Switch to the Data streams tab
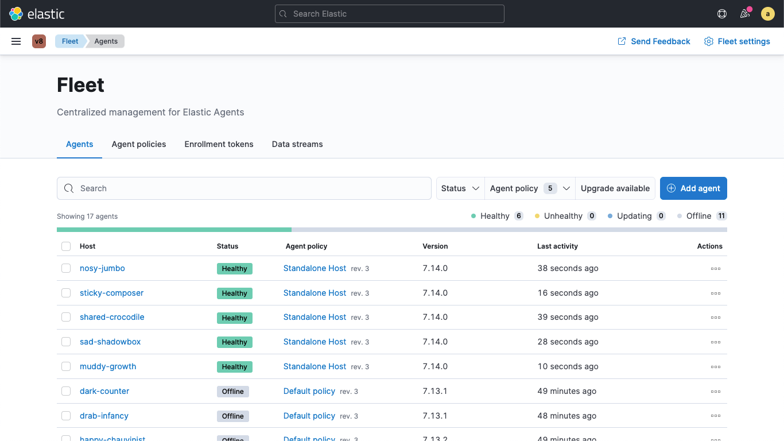 [297, 144]
